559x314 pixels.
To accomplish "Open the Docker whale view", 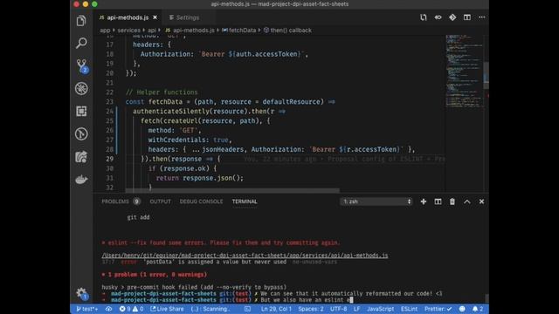I will click(x=81, y=180).
